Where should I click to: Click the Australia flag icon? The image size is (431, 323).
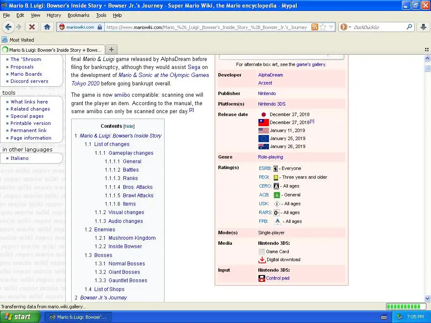tap(263, 146)
